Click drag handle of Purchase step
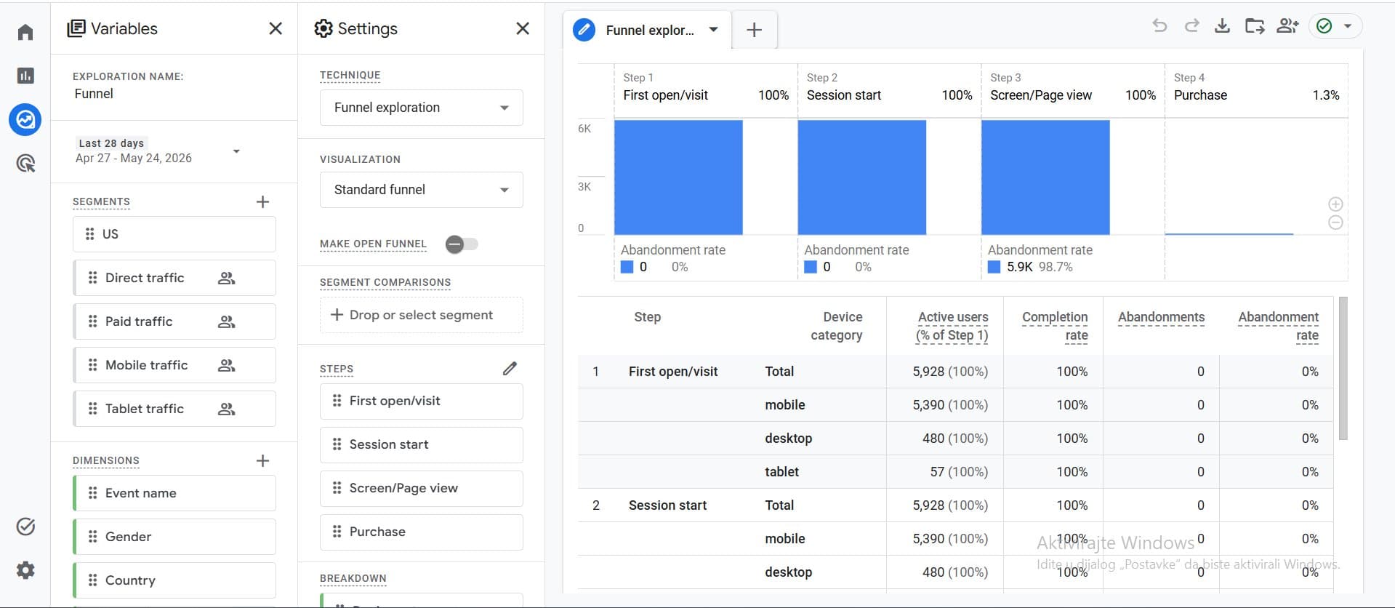Screen dimensions: 1395x608 [337, 532]
